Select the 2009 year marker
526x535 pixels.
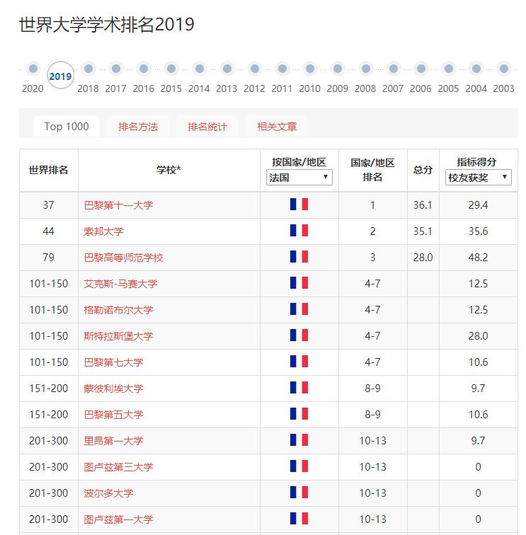click(338, 69)
